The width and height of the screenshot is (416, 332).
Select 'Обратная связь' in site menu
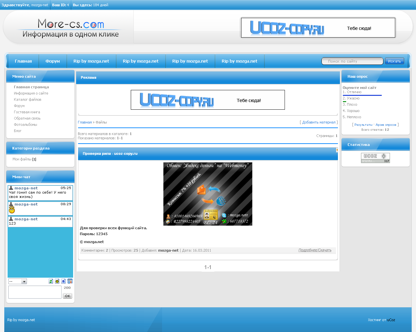pyautogui.click(x=27, y=118)
